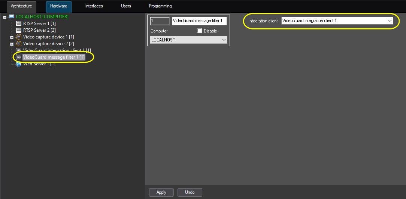Open the Integration client dropdown

[x=337, y=21]
